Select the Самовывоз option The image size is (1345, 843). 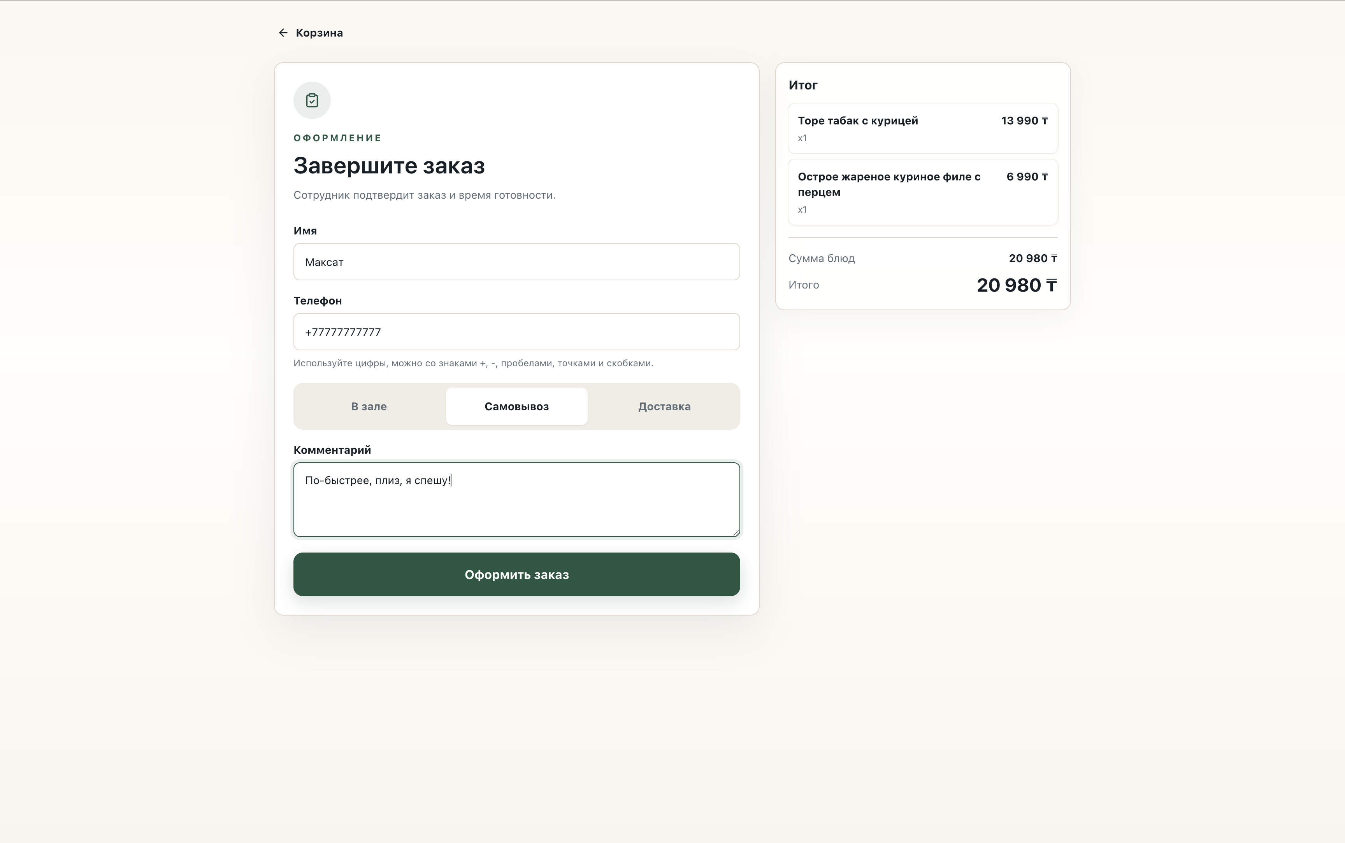pyautogui.click(x=516, y=406)
